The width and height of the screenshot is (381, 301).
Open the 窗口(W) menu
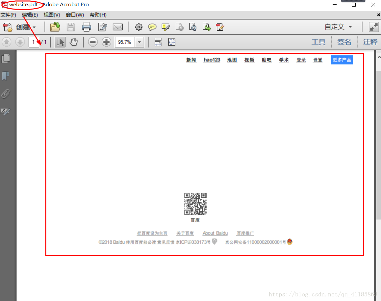coord(75,15)
